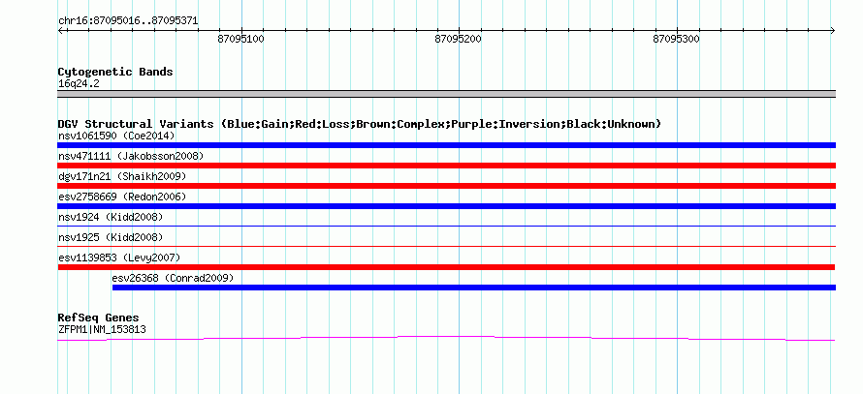Click the chr16:87095016..87095371 region label

pos(128,21)
